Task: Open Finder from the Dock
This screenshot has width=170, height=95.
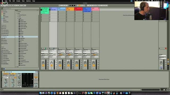Action: (x=40, y=93)
